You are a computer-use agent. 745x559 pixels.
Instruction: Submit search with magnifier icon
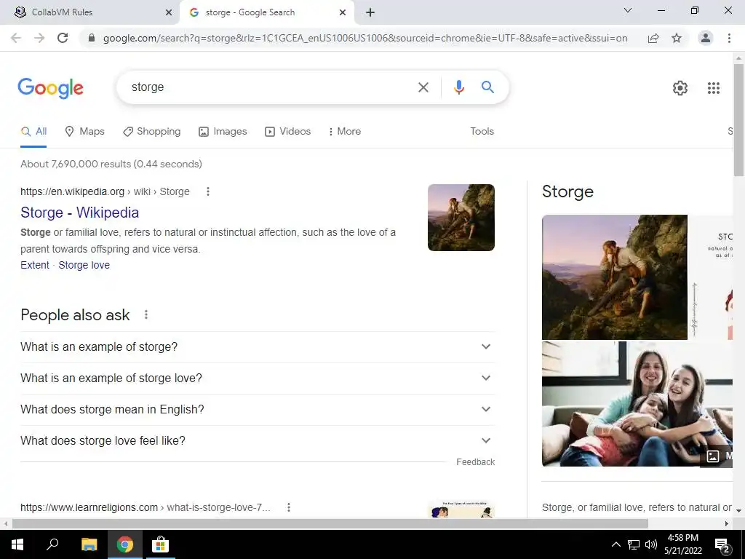[487, 87]
